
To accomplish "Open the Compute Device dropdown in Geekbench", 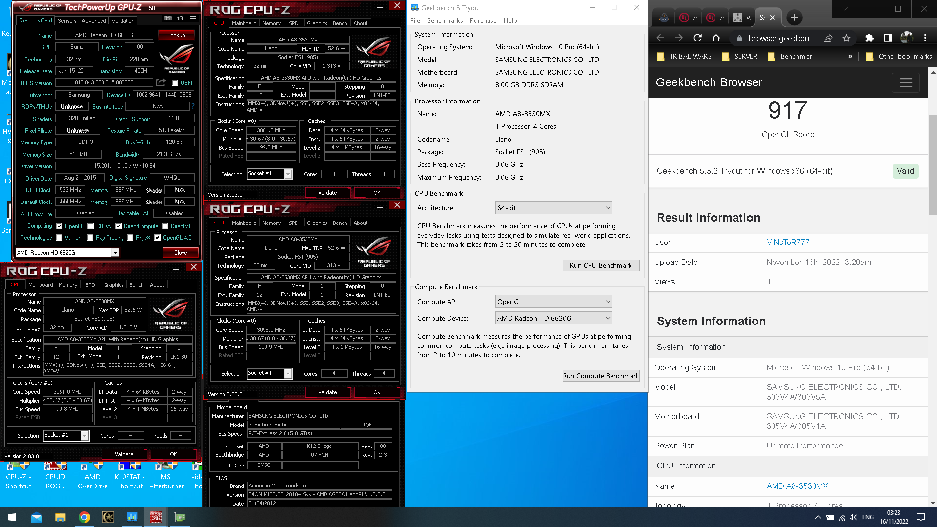I will (x=553, y=318).
